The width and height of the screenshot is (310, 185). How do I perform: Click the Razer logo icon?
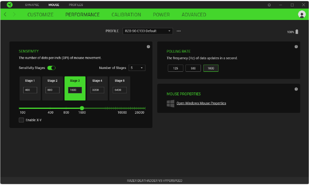pyautogui.click(x=10, y=5)
